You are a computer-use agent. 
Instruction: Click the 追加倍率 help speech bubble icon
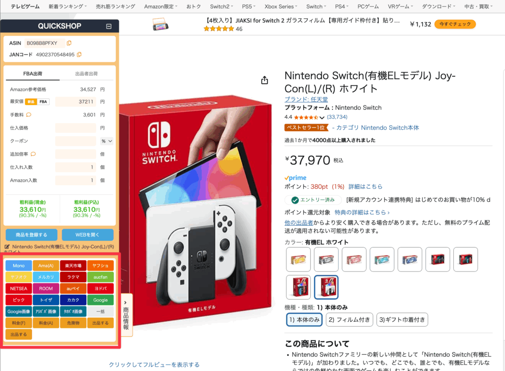33,154
